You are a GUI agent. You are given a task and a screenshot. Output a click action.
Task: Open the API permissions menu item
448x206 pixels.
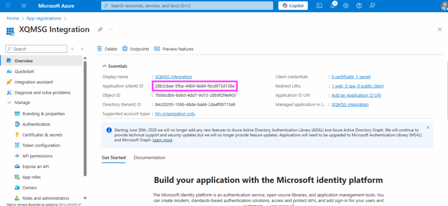37,156
